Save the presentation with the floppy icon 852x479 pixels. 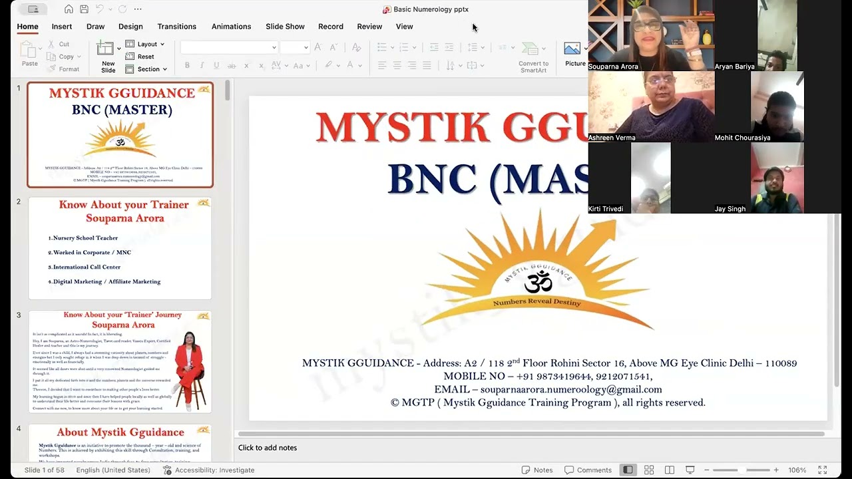(x=84, y=9)
